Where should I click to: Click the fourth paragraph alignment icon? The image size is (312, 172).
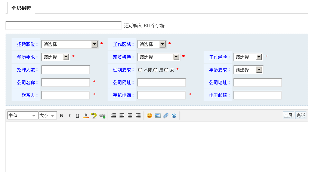[138, 116]
